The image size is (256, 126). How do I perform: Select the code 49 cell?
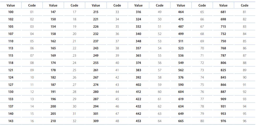(160, 12)
